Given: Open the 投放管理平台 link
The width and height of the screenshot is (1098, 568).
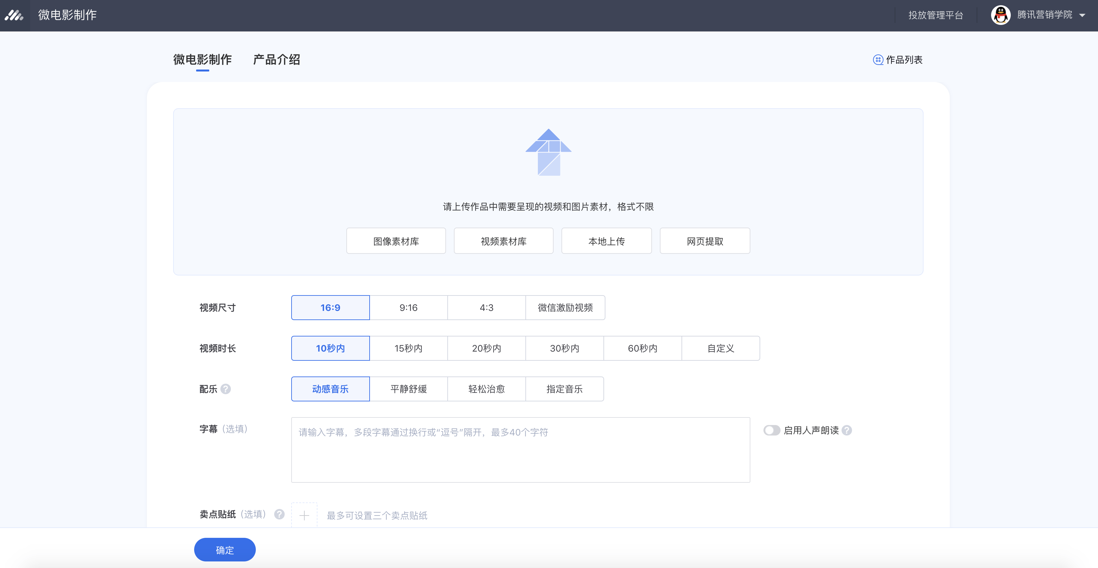Looking at the screenshot, I should tap(936, 15).
